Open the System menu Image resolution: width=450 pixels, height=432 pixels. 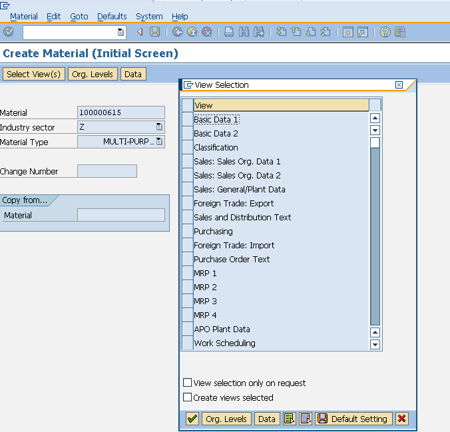tap(149, 17)
